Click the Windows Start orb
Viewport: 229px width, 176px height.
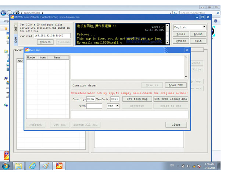tap(6, 166)
